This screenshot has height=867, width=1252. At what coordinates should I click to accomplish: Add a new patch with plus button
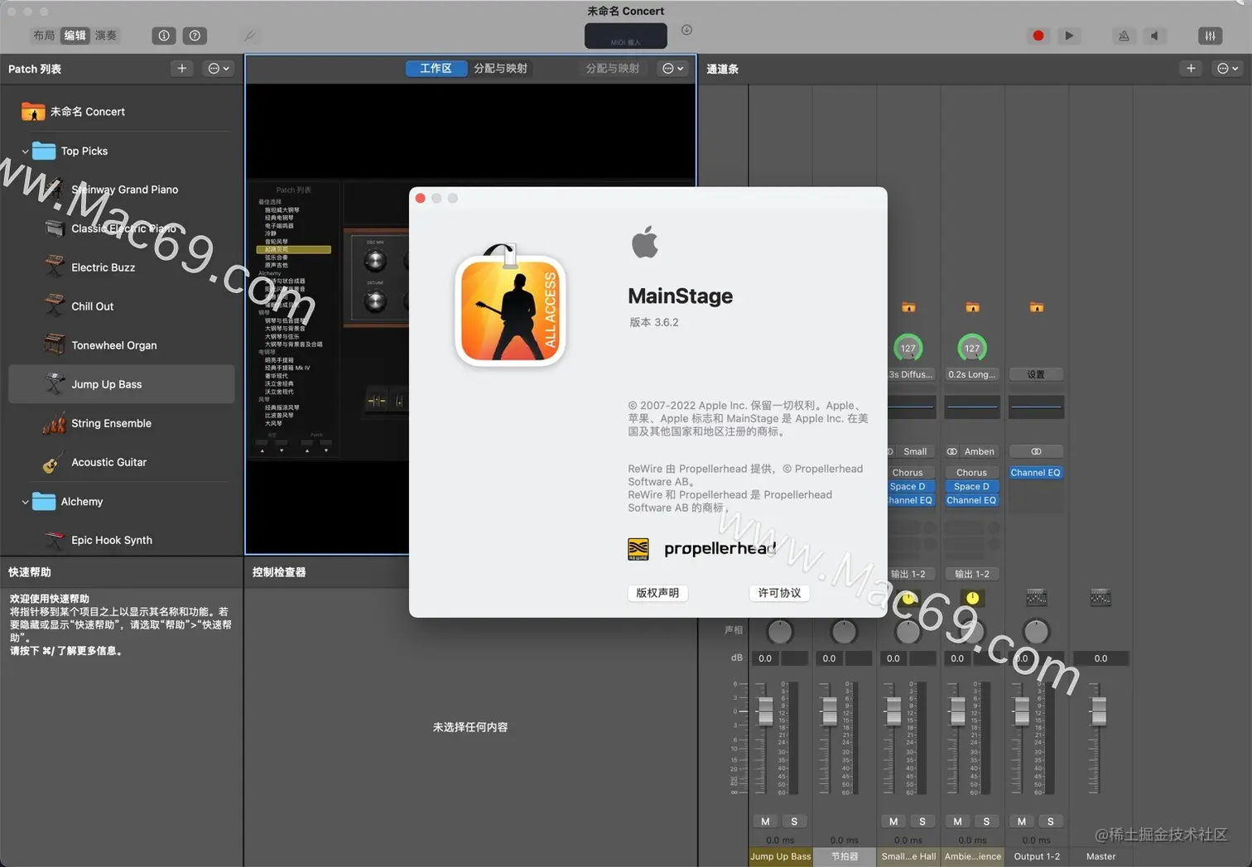182,69
